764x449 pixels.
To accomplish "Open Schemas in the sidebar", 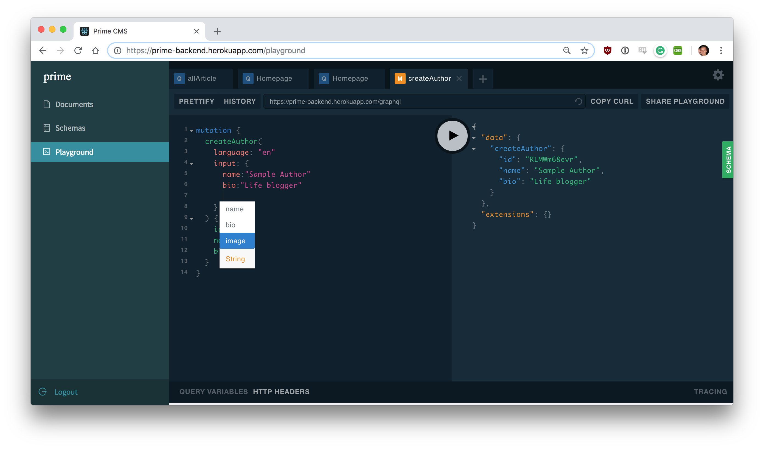I will 70,128.
